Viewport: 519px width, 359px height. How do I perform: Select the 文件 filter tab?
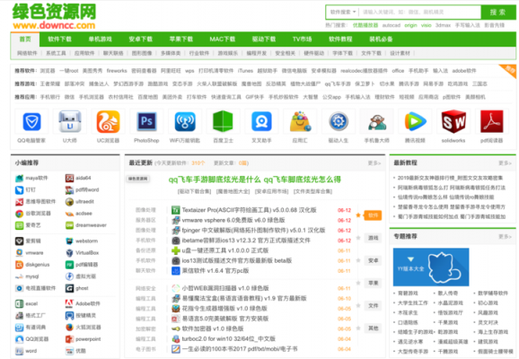[x=373, y=306]
